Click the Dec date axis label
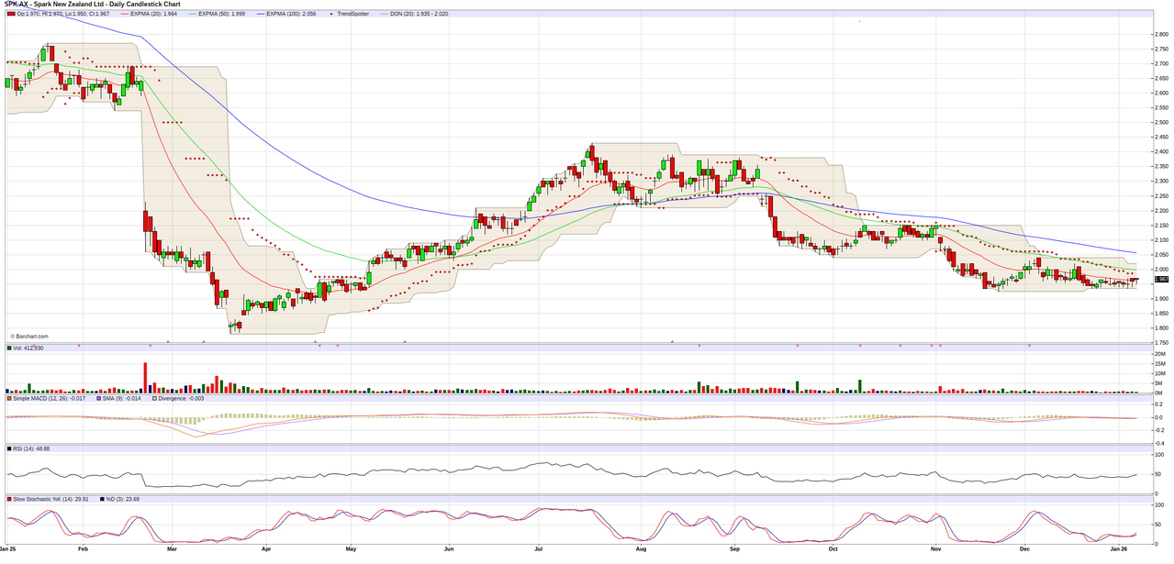This screenshot has height=564, width=1174. [x=1024, y=548]
